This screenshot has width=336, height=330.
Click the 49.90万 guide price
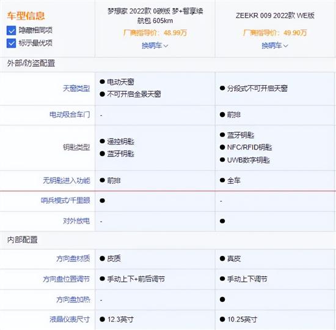(295, 33)
